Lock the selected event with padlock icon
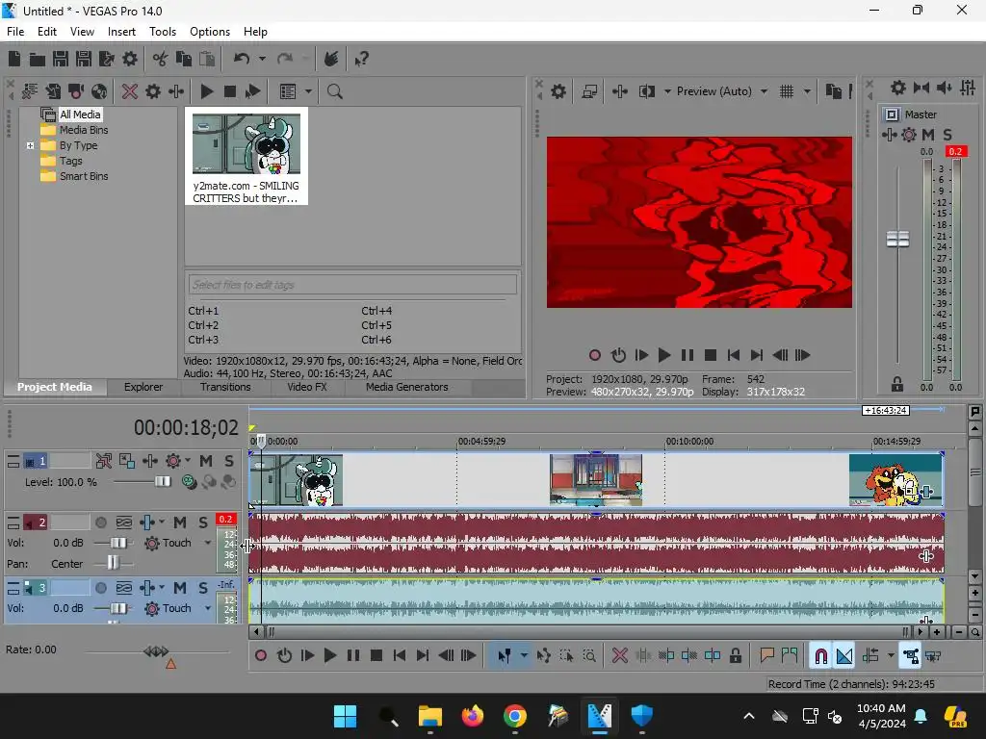This screenshot has width=986, height=739. coord(735,656)
